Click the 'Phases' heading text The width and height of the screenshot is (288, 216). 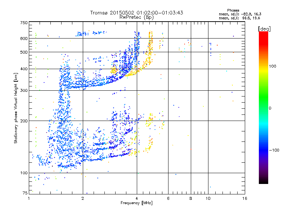click(233, 10)
